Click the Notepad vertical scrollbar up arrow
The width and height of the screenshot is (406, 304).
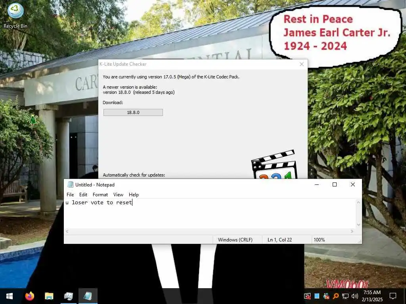click(358, 202)
